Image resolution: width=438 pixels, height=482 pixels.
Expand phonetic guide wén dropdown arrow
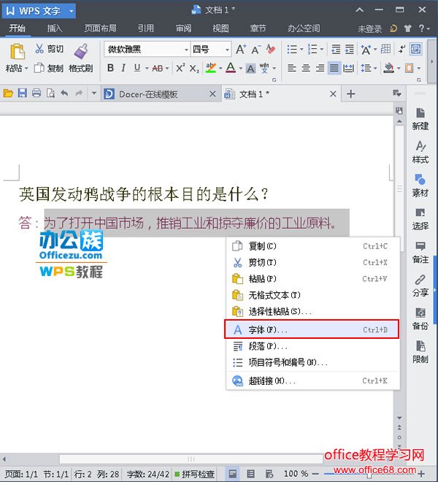[274, 68]
